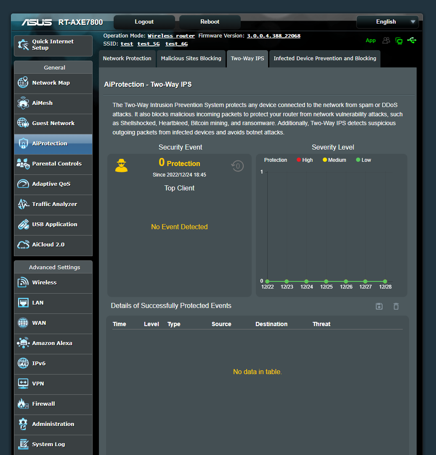Sort table by Threat column header

pos(322,324)
